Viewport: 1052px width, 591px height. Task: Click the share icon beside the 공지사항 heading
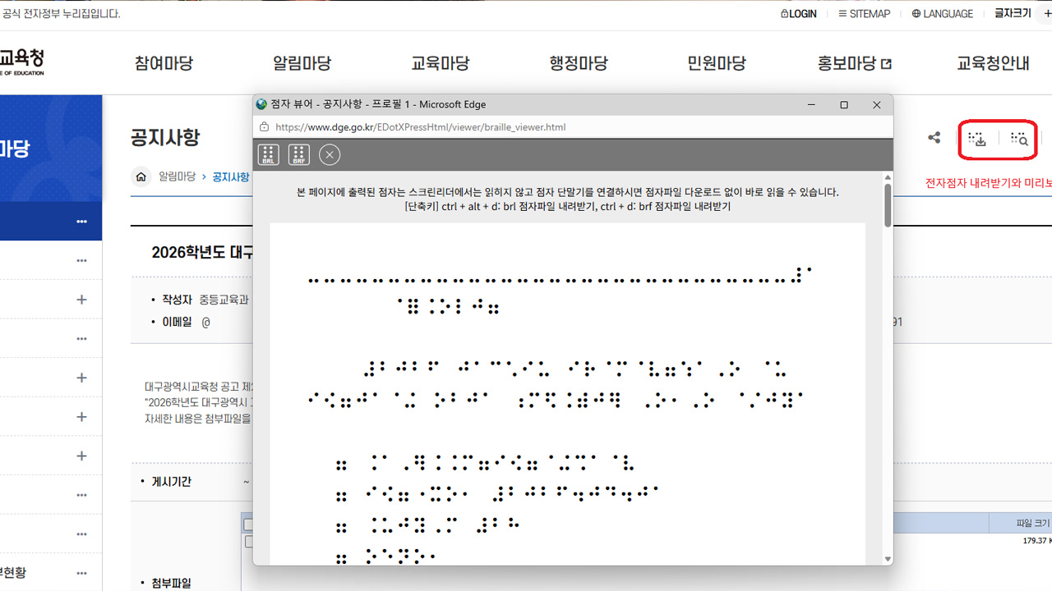click(x=934, y=138)
